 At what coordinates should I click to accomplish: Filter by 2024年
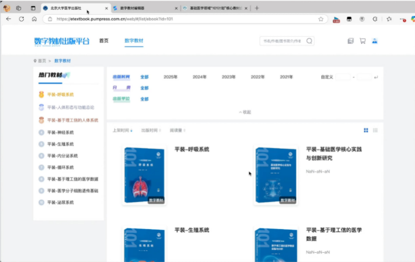pyautogui.click(x=200, y=77)
